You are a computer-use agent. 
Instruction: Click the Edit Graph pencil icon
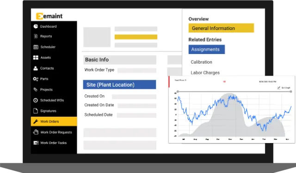click(279, 88)
